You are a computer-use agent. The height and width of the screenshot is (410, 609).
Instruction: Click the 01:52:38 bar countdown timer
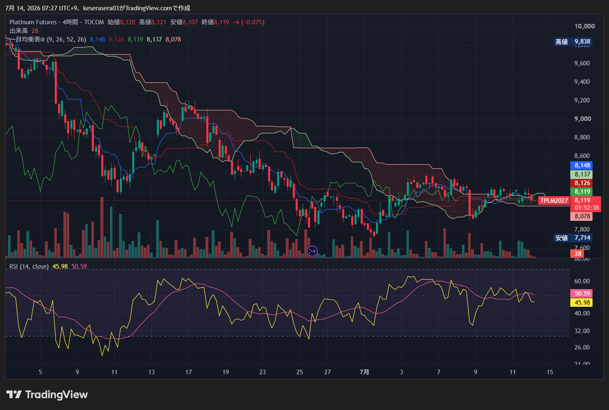(x=587, y=208)
